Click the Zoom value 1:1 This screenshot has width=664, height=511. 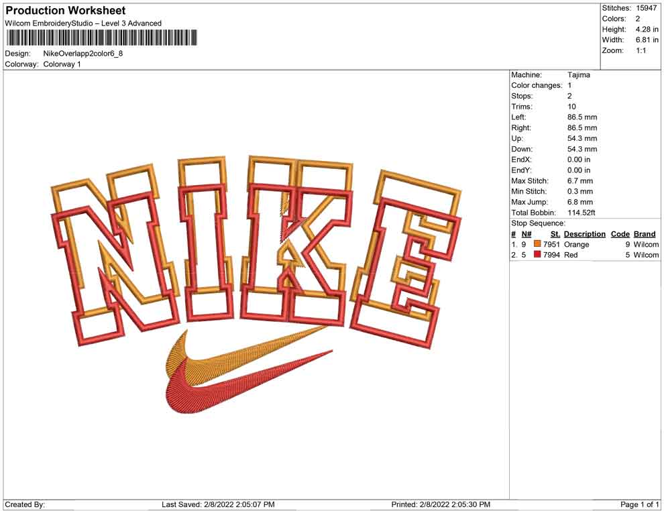pyautogui.click(x=641, y=50)
